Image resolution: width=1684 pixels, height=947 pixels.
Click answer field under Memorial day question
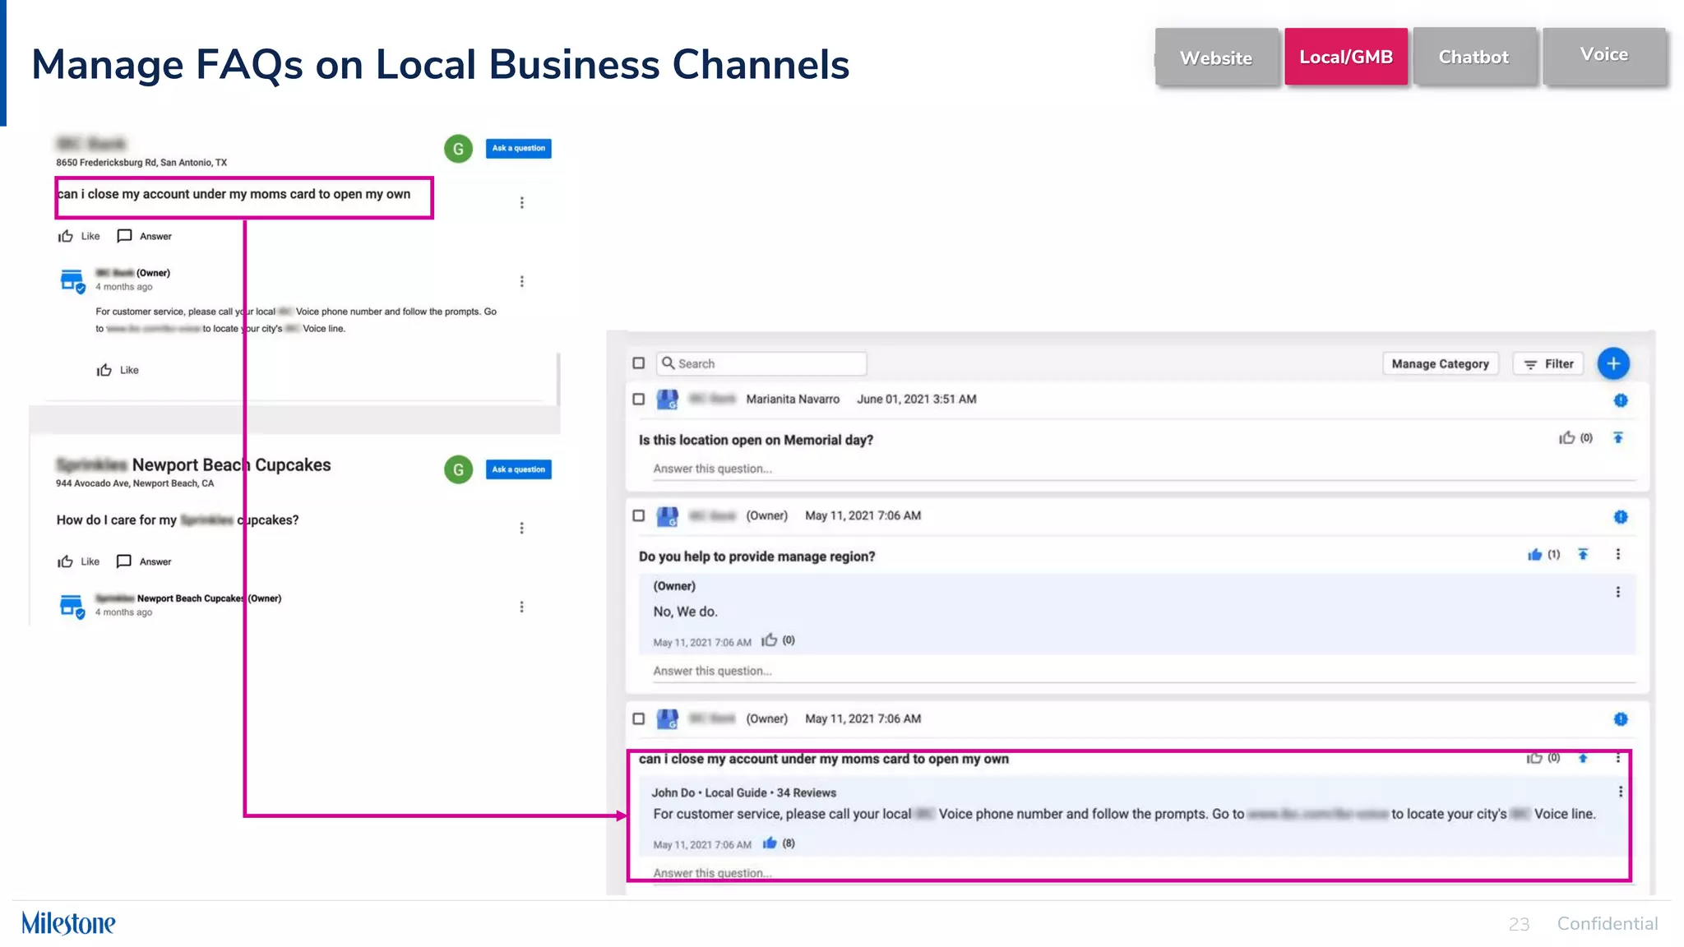[1144, 469]
